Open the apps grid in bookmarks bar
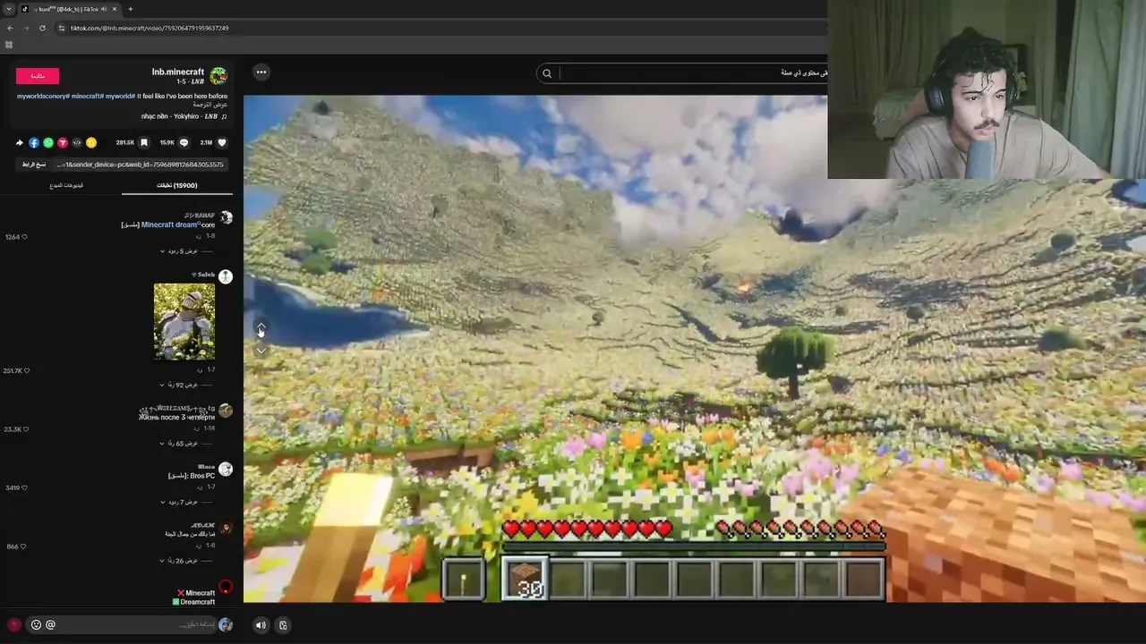Viewport: 1146px width, 644px height. pyautogui.click(x=9, y=45)
